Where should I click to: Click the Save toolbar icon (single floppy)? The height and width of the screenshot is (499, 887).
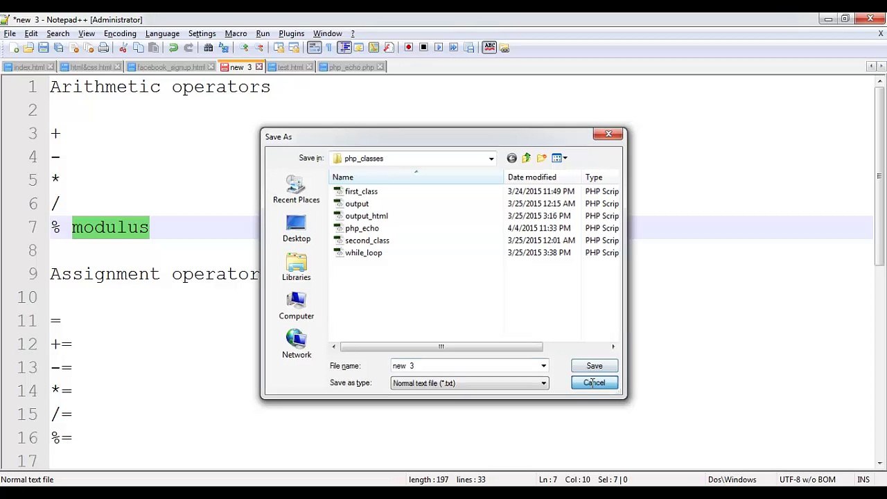(44, 48)
